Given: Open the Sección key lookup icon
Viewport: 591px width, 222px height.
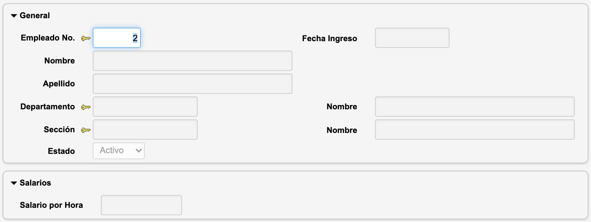Looking at the screenshot, I should coord(86,130).
